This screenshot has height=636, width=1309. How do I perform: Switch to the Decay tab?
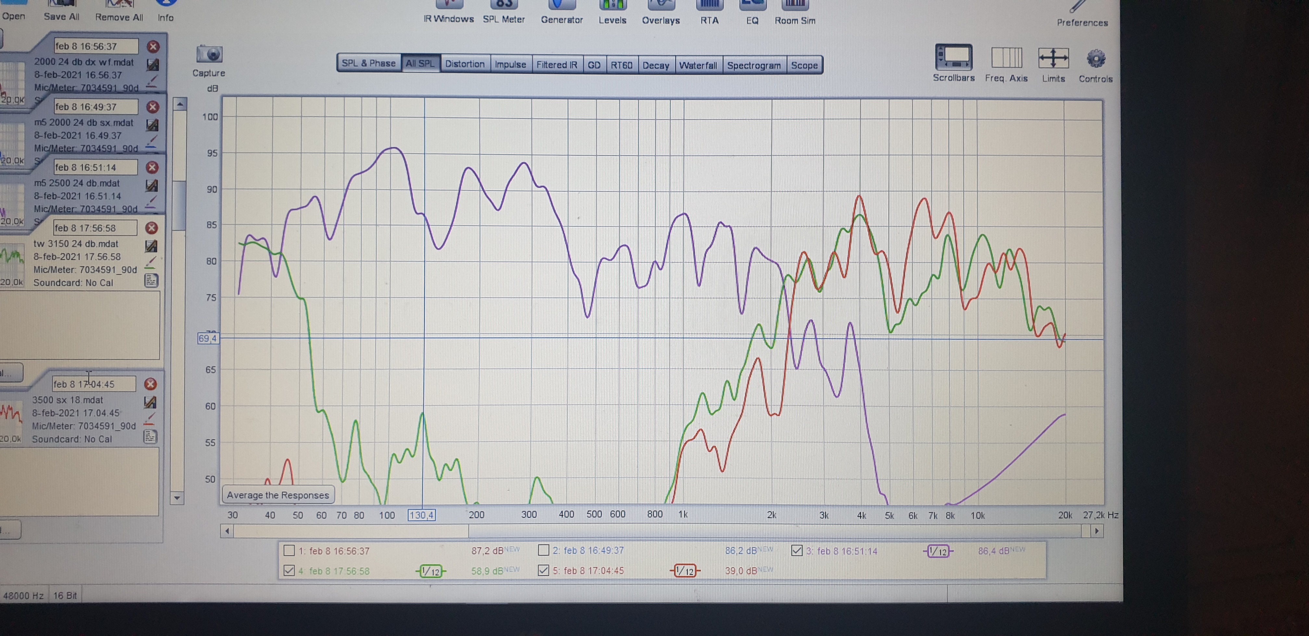coord(656,66)
